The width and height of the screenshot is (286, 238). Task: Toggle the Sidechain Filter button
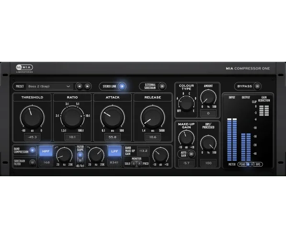(33, 162)
